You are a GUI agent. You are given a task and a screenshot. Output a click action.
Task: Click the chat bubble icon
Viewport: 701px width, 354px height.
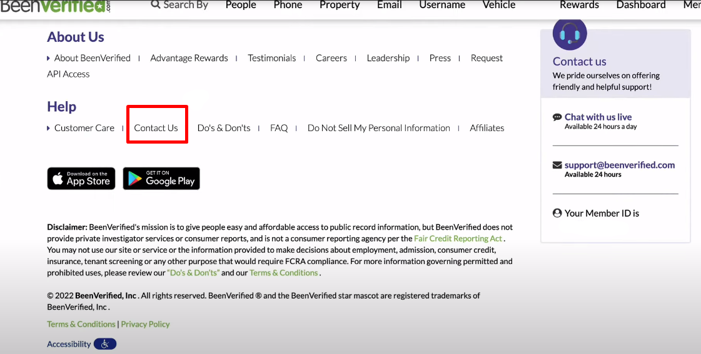coord(557,117)
